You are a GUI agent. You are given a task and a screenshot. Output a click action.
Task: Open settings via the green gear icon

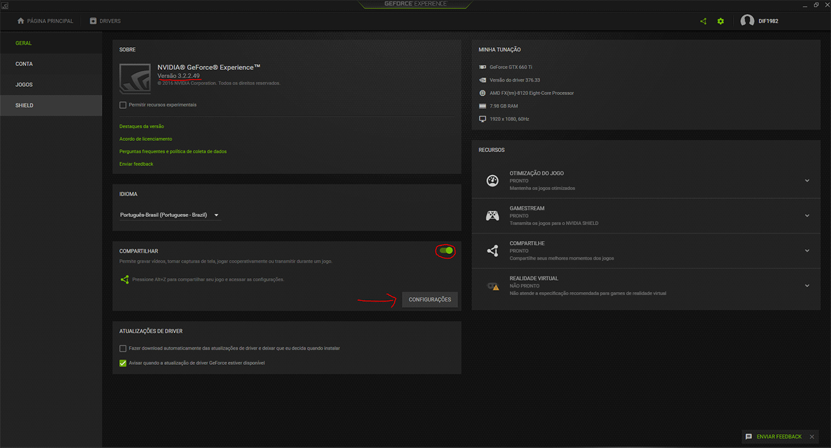click(720, 21)
